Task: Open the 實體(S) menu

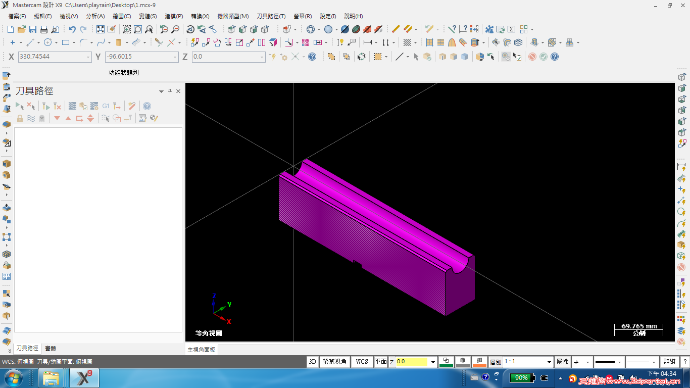Action: point(148,16)
